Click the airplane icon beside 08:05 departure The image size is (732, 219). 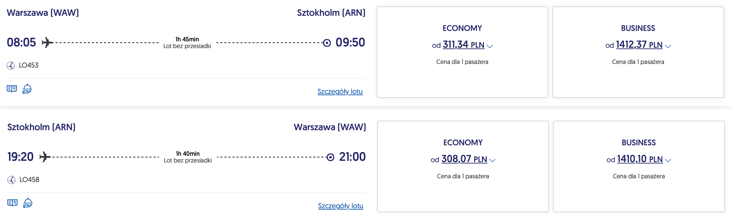coord(47,43)
